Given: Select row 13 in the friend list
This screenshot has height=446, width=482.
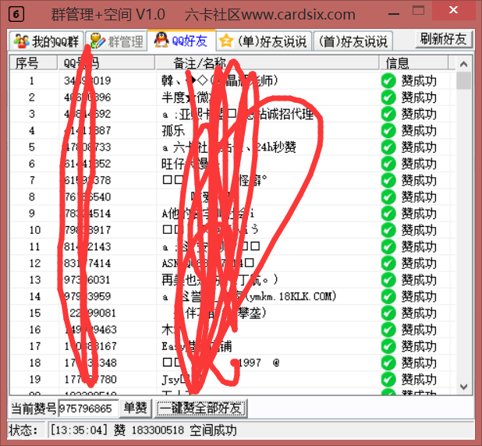Looking at the screenshot, I should click(234, 280).
